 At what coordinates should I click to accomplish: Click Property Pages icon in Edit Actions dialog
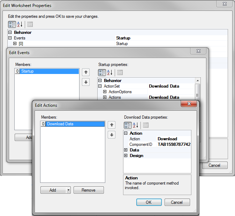click(x=146, y=125)
